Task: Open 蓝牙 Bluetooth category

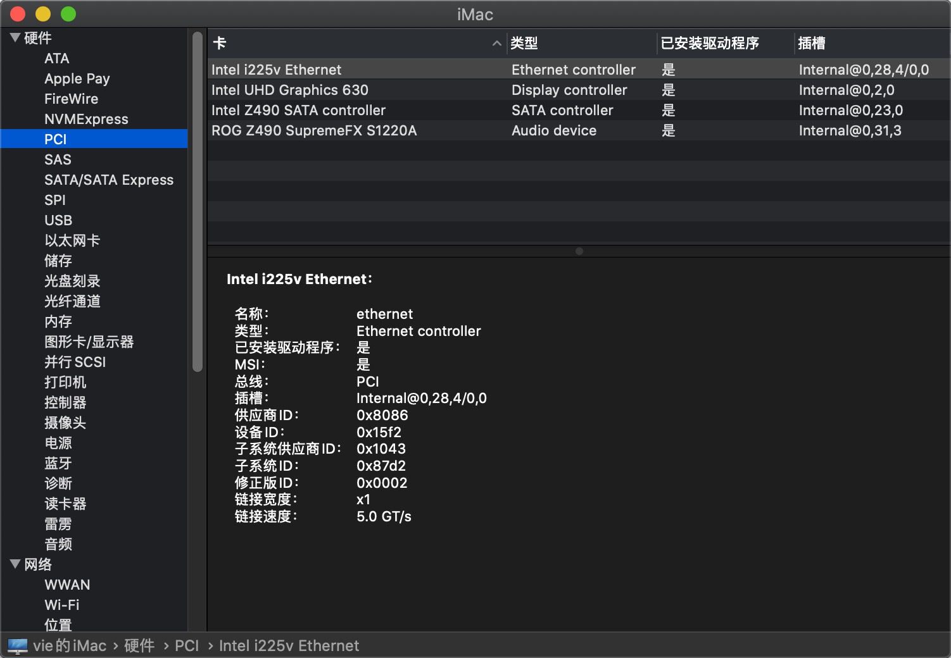Action: tap(58, 463)
